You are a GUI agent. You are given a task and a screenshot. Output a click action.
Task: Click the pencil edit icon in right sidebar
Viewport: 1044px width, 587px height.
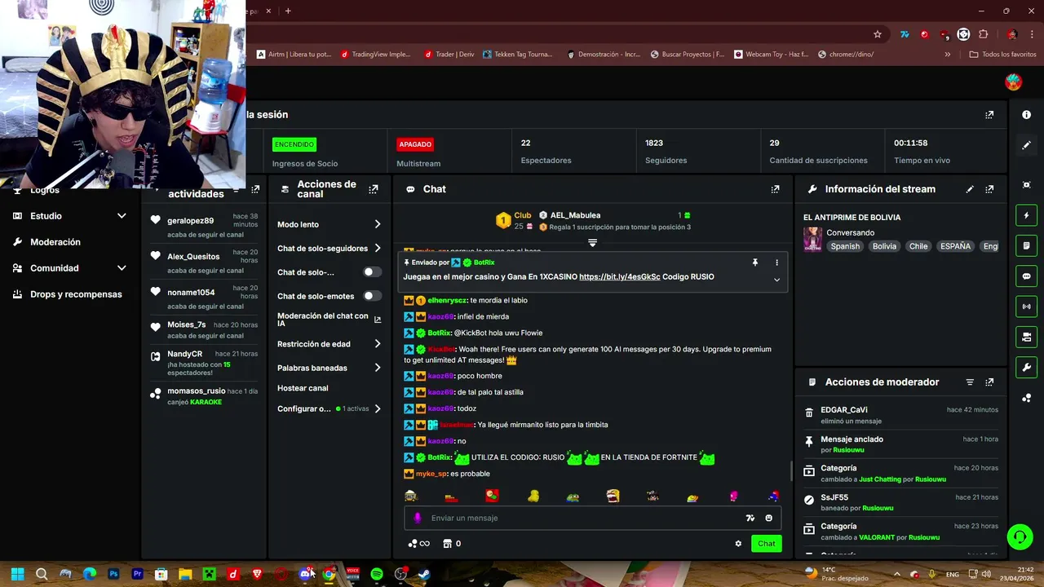click(1026, 145)
